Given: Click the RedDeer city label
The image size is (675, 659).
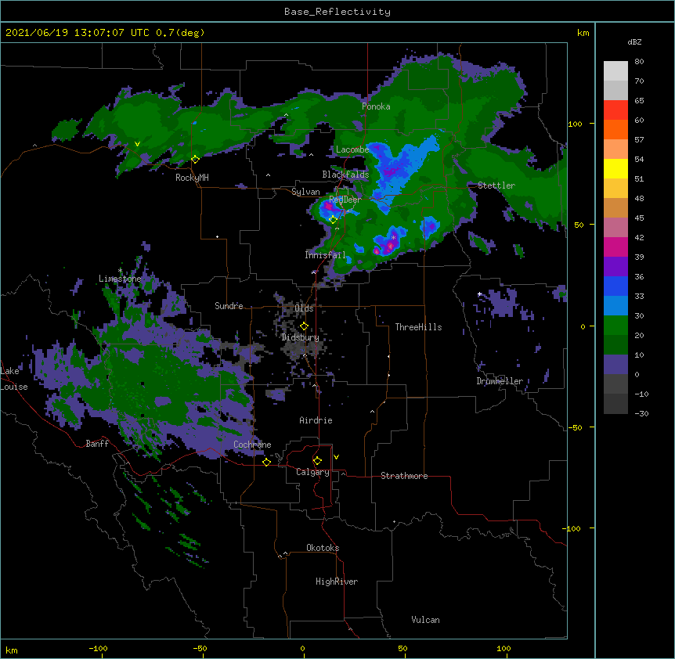Looking at the screenshot, I should pos(345,200).
